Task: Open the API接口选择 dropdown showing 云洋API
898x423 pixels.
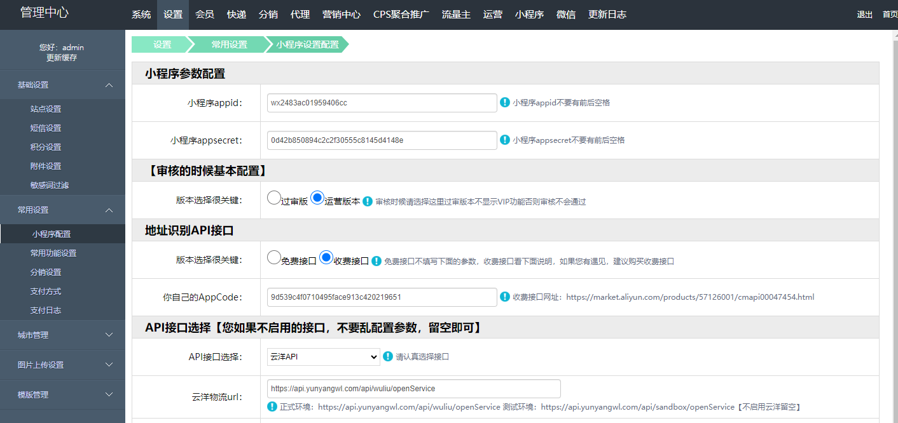Action: (x=322, y=357)
